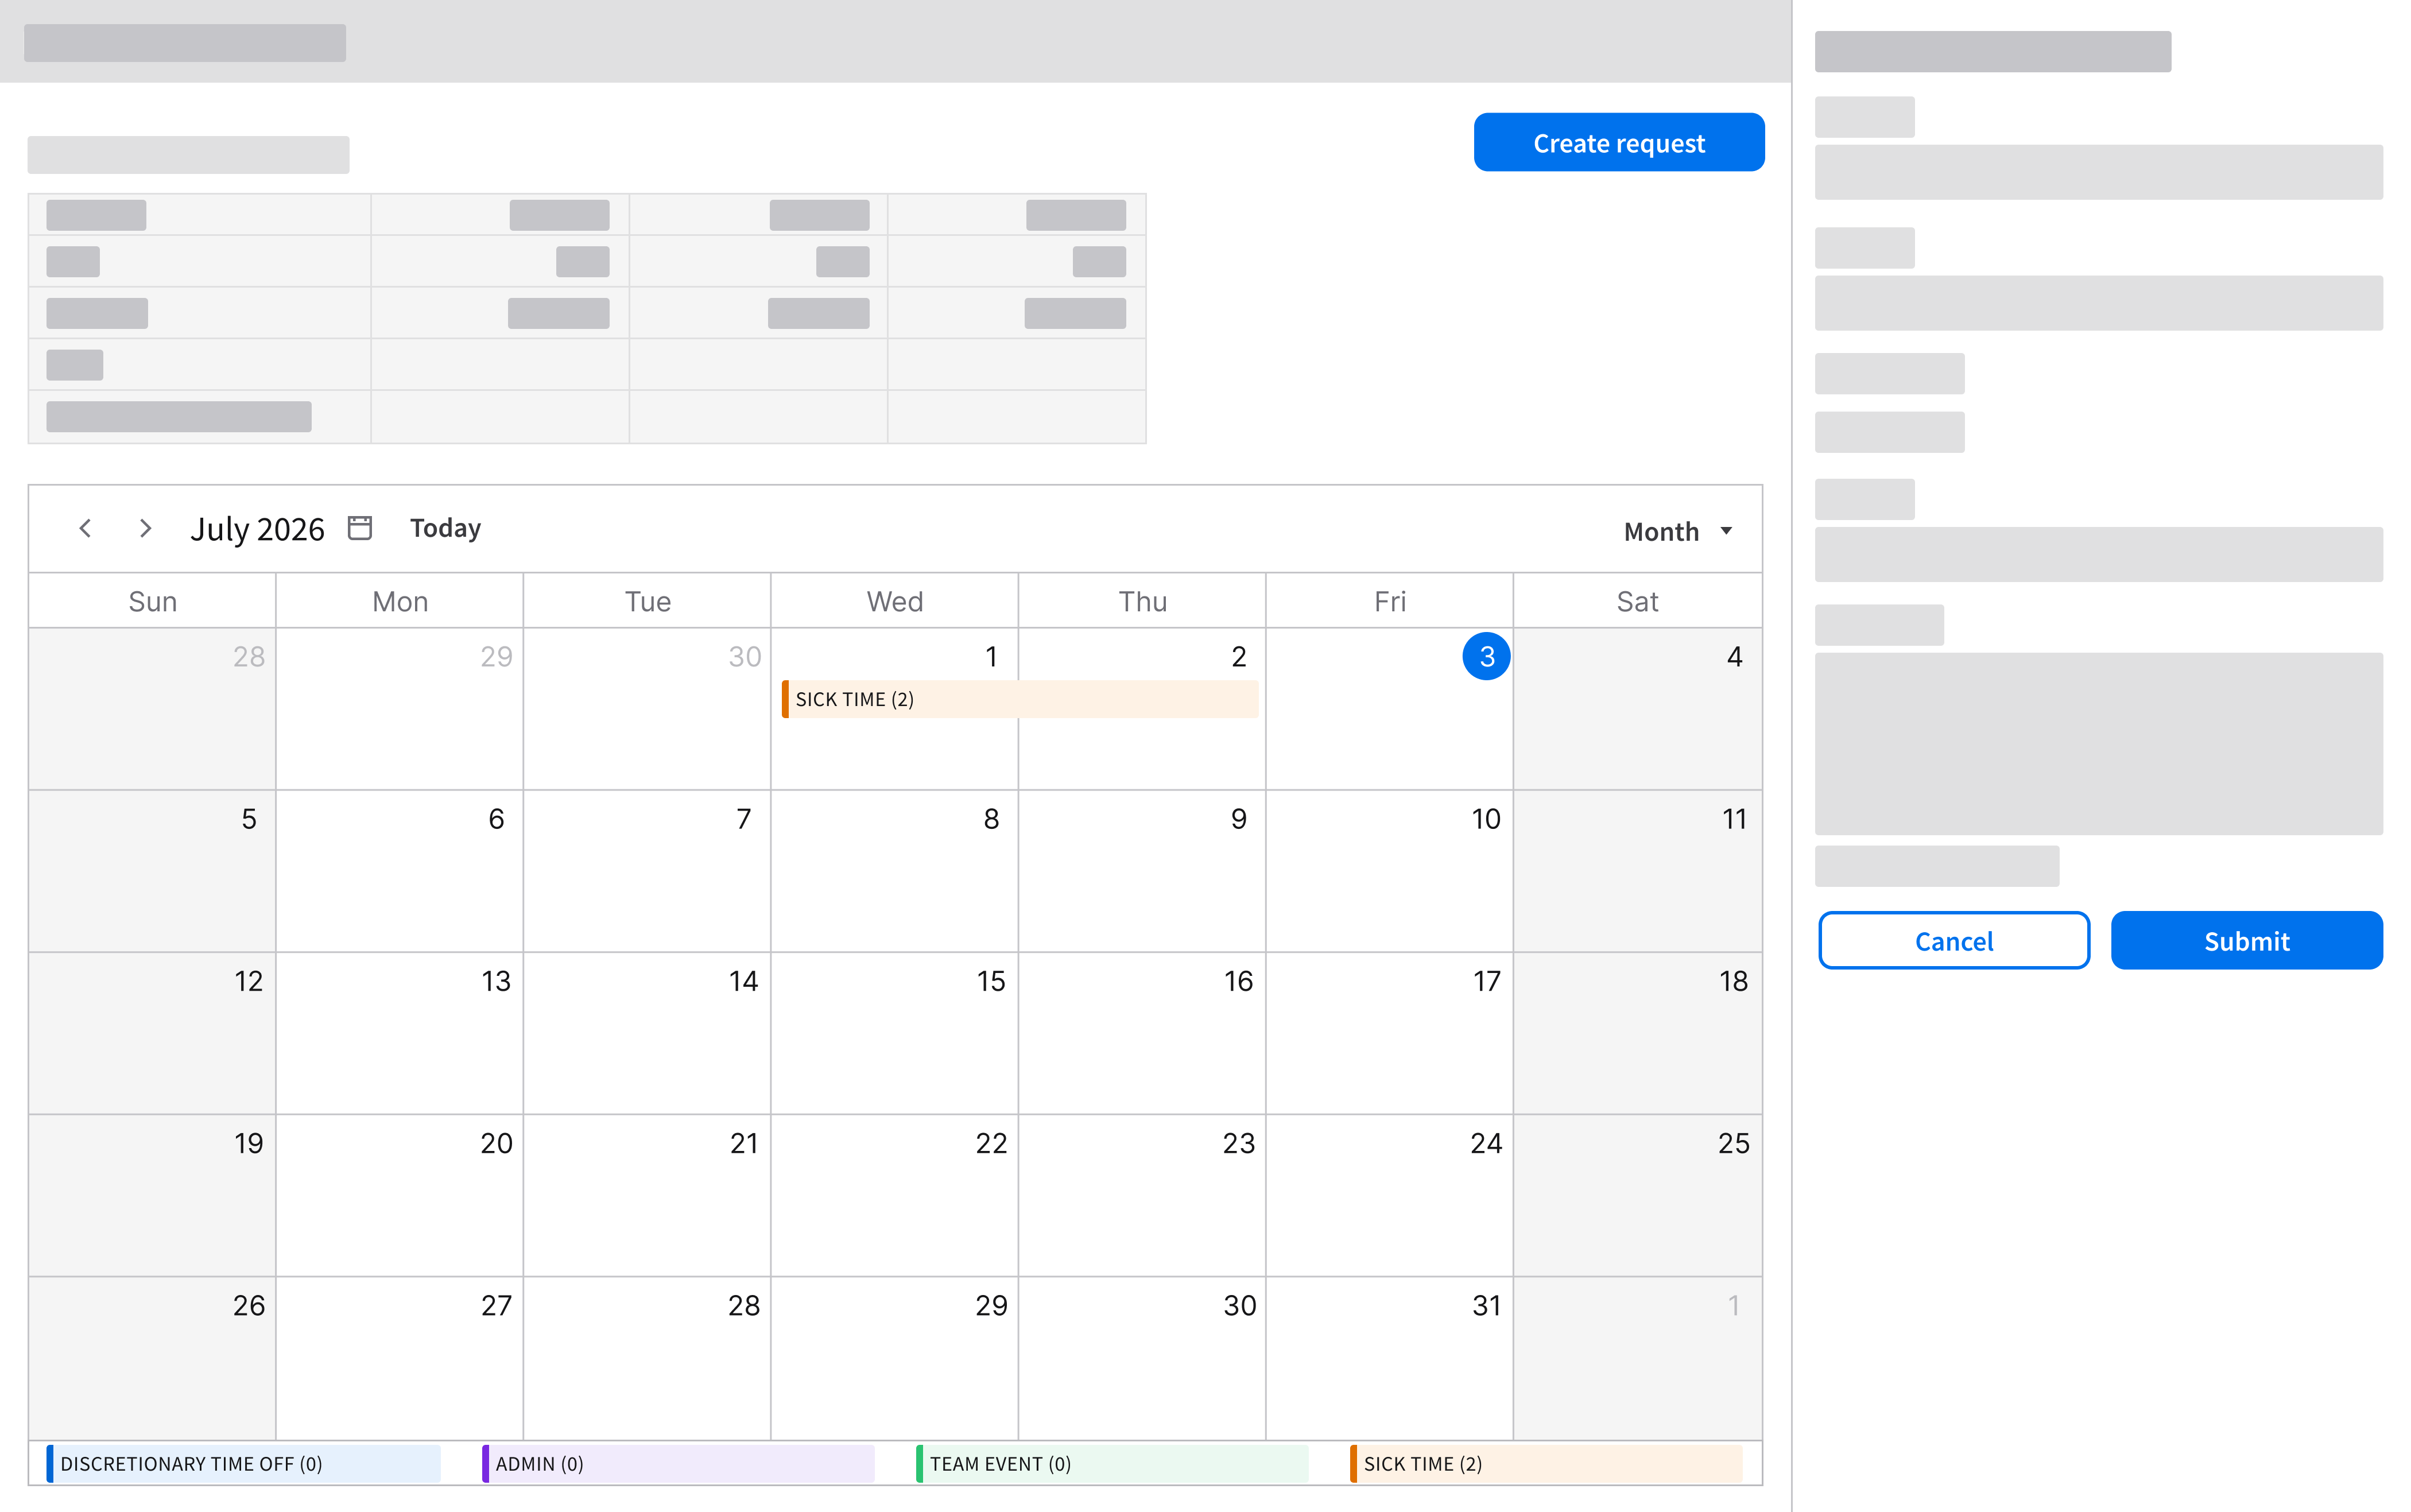
Task: Toggle Sick Time legend filter at bottom
Action: (x=1545, y=1463)
